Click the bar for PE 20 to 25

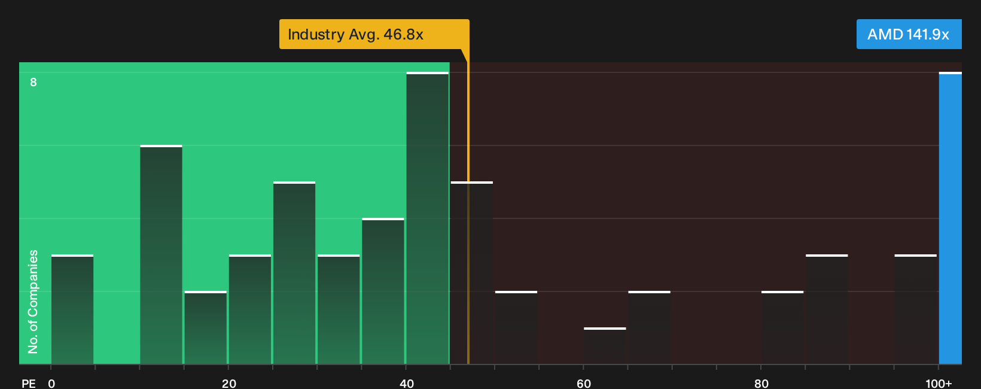tap(250, 309)
